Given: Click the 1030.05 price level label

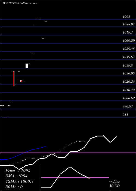Looking at the screenshot, I should (129, 73).
